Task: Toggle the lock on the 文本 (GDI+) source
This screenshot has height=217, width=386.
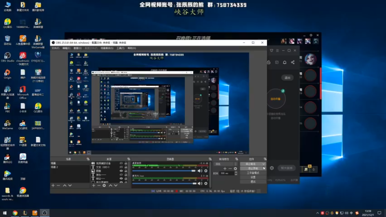Action: [126, 167]
